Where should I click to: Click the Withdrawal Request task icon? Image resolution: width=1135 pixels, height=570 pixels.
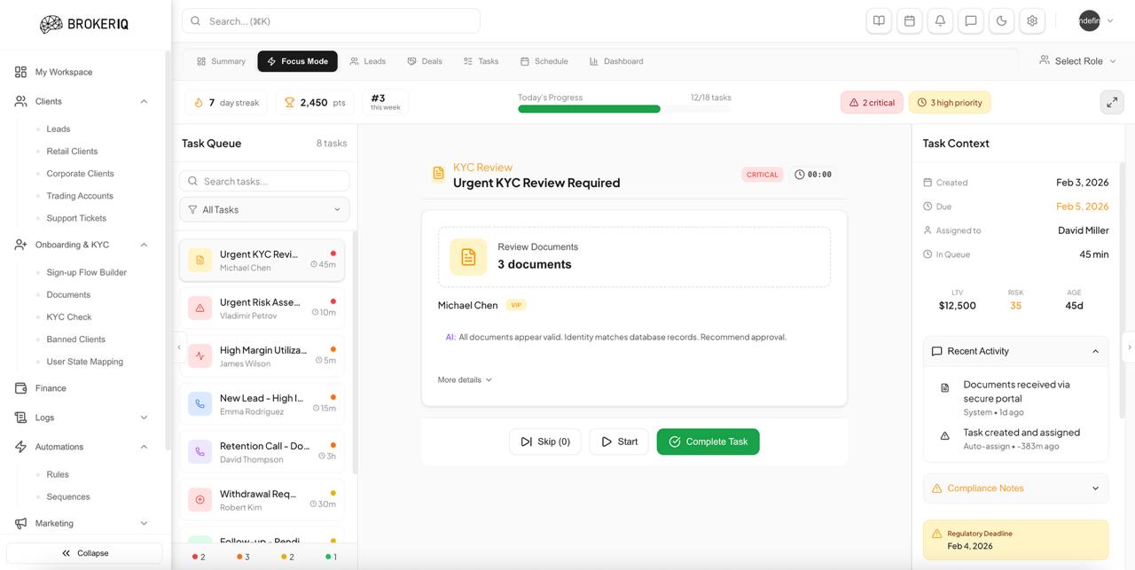200,499
